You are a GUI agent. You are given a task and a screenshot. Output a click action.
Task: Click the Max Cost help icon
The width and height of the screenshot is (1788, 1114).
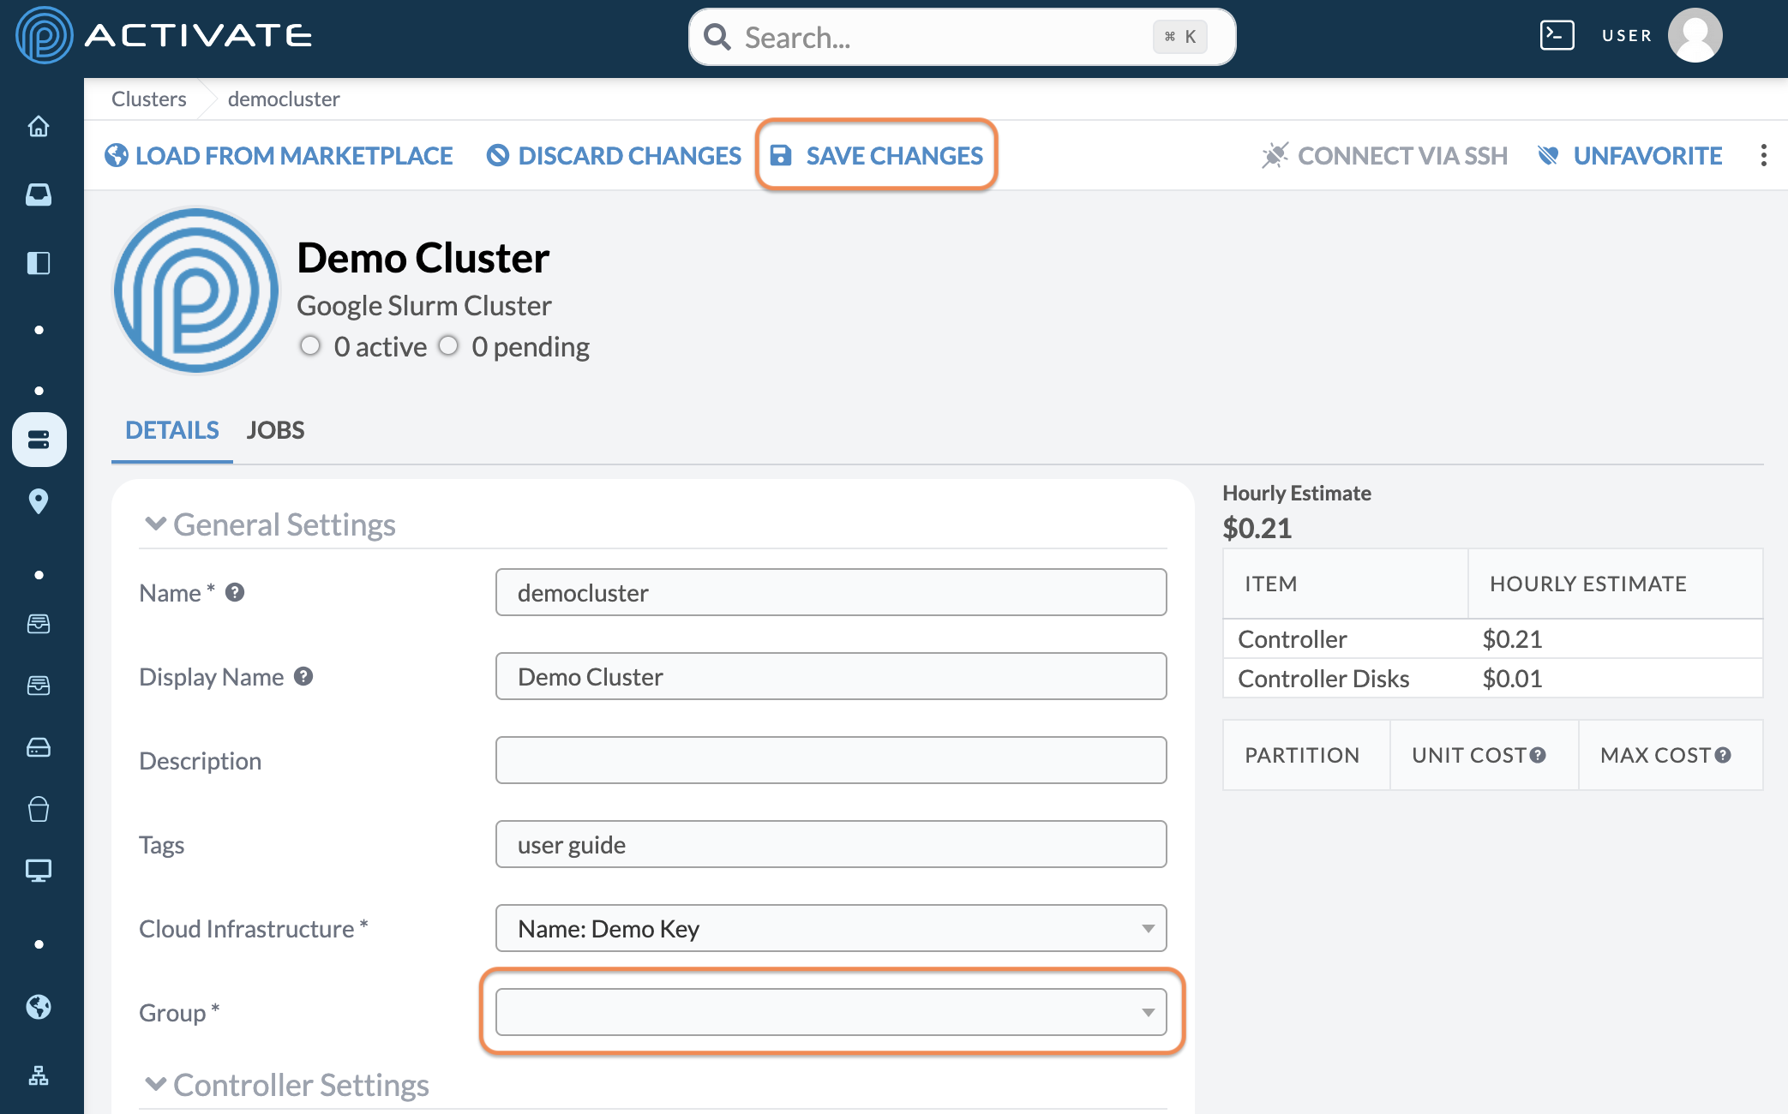pyautogui.click(x=1723, y=755)
